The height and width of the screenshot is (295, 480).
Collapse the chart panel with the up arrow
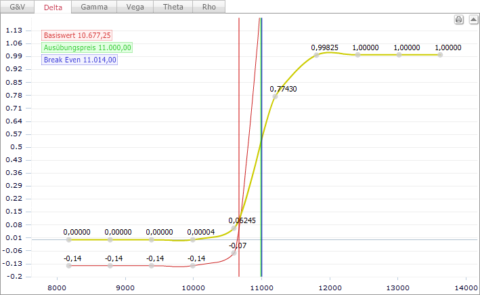[471, 20]
